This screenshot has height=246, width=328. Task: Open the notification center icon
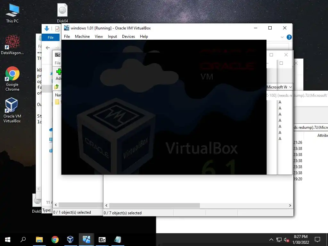317,240
